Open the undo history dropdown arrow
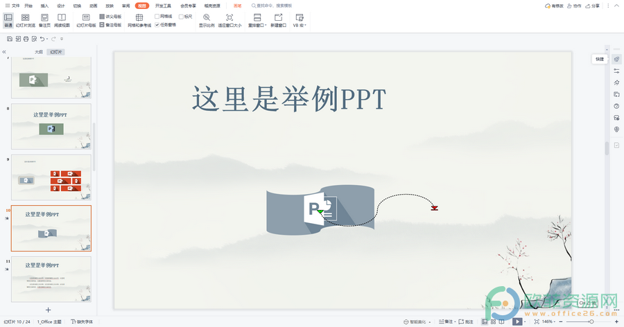This screenshot has height=327, width=624. (x=47, y=39)
